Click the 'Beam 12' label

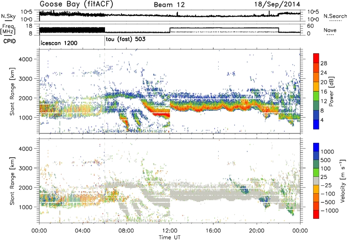pyautogui.click(x=169, y=5)
